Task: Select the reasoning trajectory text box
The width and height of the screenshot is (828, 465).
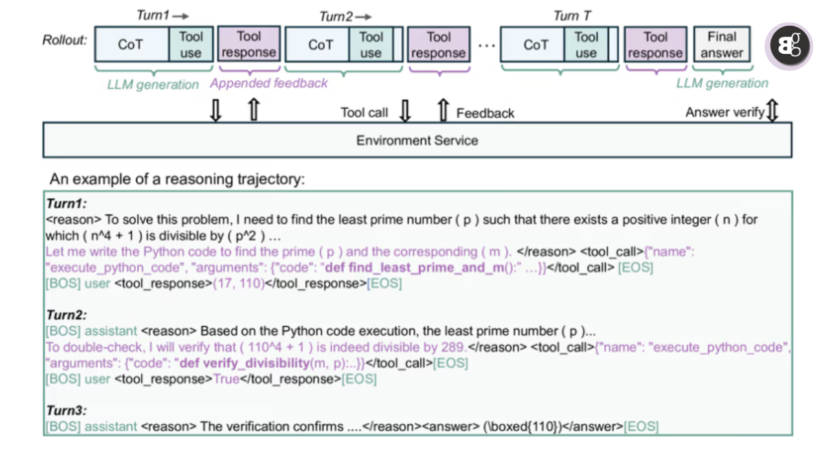Action: pyautogui.click(x=417, y=313)
